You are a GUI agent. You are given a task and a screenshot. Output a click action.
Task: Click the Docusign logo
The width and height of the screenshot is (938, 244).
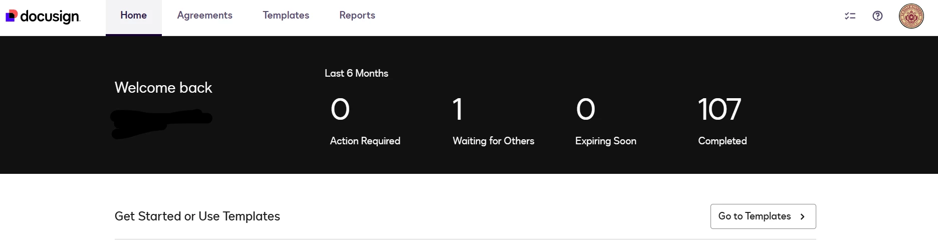point(43,16)
